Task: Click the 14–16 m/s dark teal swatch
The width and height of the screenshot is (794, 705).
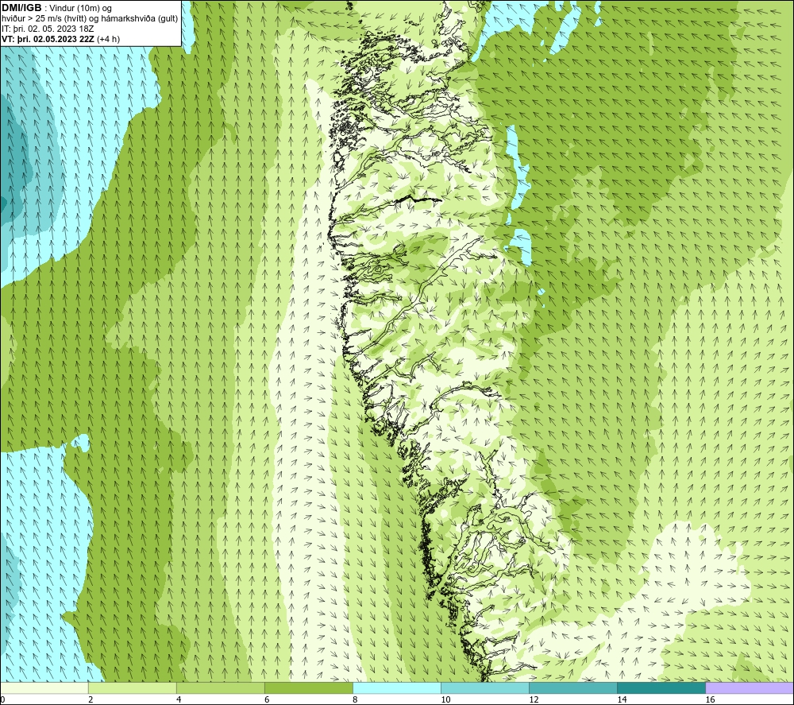Action: pos(661,688)
